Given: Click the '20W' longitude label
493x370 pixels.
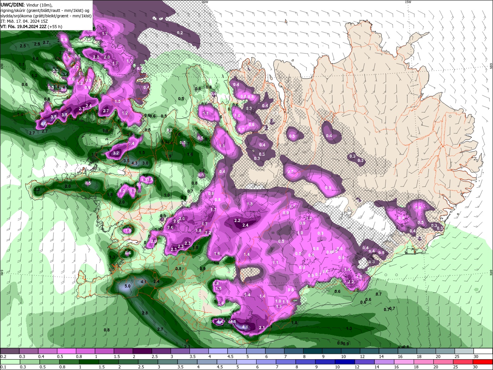Looking at the screenshot, I should click(x=205, y=2).
